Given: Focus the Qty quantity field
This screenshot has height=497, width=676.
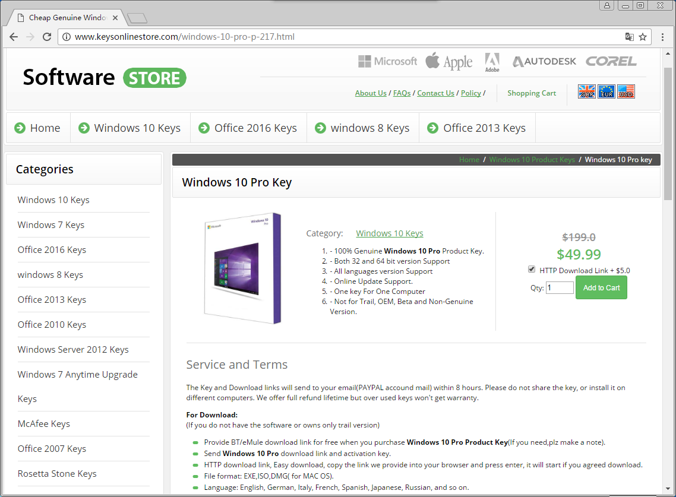Looking at the screenshot, I should click(x=560, y=287).
